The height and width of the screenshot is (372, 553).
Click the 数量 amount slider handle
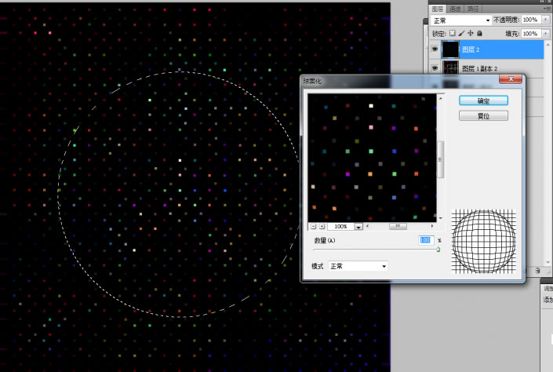tap(438, 250)
